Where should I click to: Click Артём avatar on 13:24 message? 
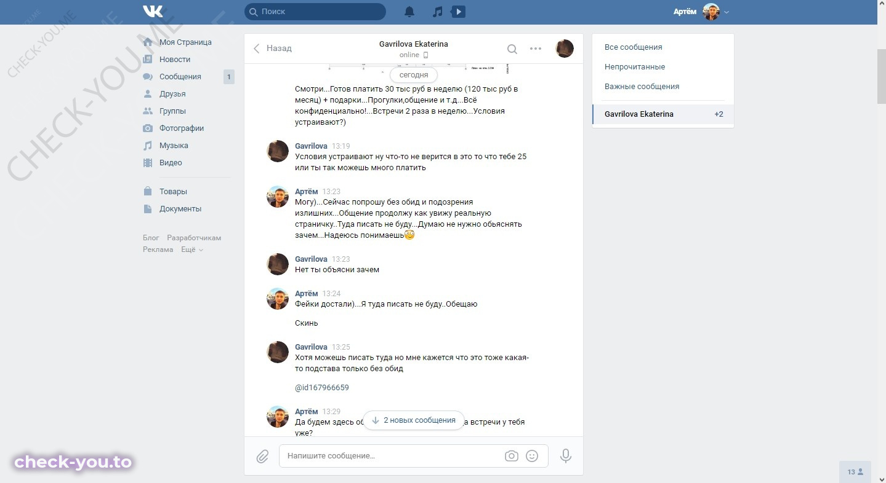click(278, 299)
